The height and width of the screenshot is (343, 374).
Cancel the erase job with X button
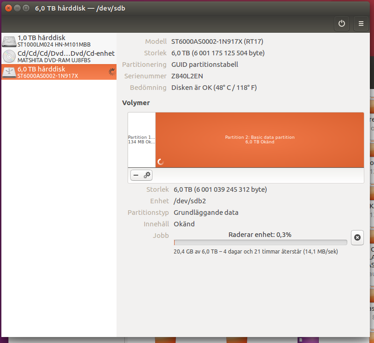tap(357, 237)
